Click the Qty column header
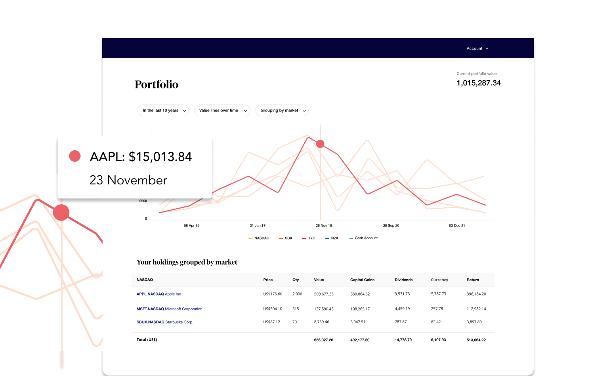The width and height of the screenshot is (611, 376). (296, 280)
